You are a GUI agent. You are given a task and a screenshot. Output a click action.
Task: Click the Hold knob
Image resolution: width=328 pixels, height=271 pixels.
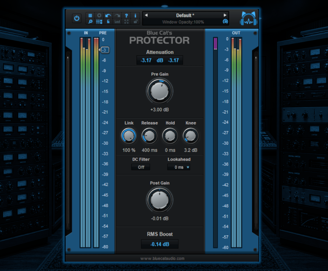pyautogui.click(x=170, y=136)
